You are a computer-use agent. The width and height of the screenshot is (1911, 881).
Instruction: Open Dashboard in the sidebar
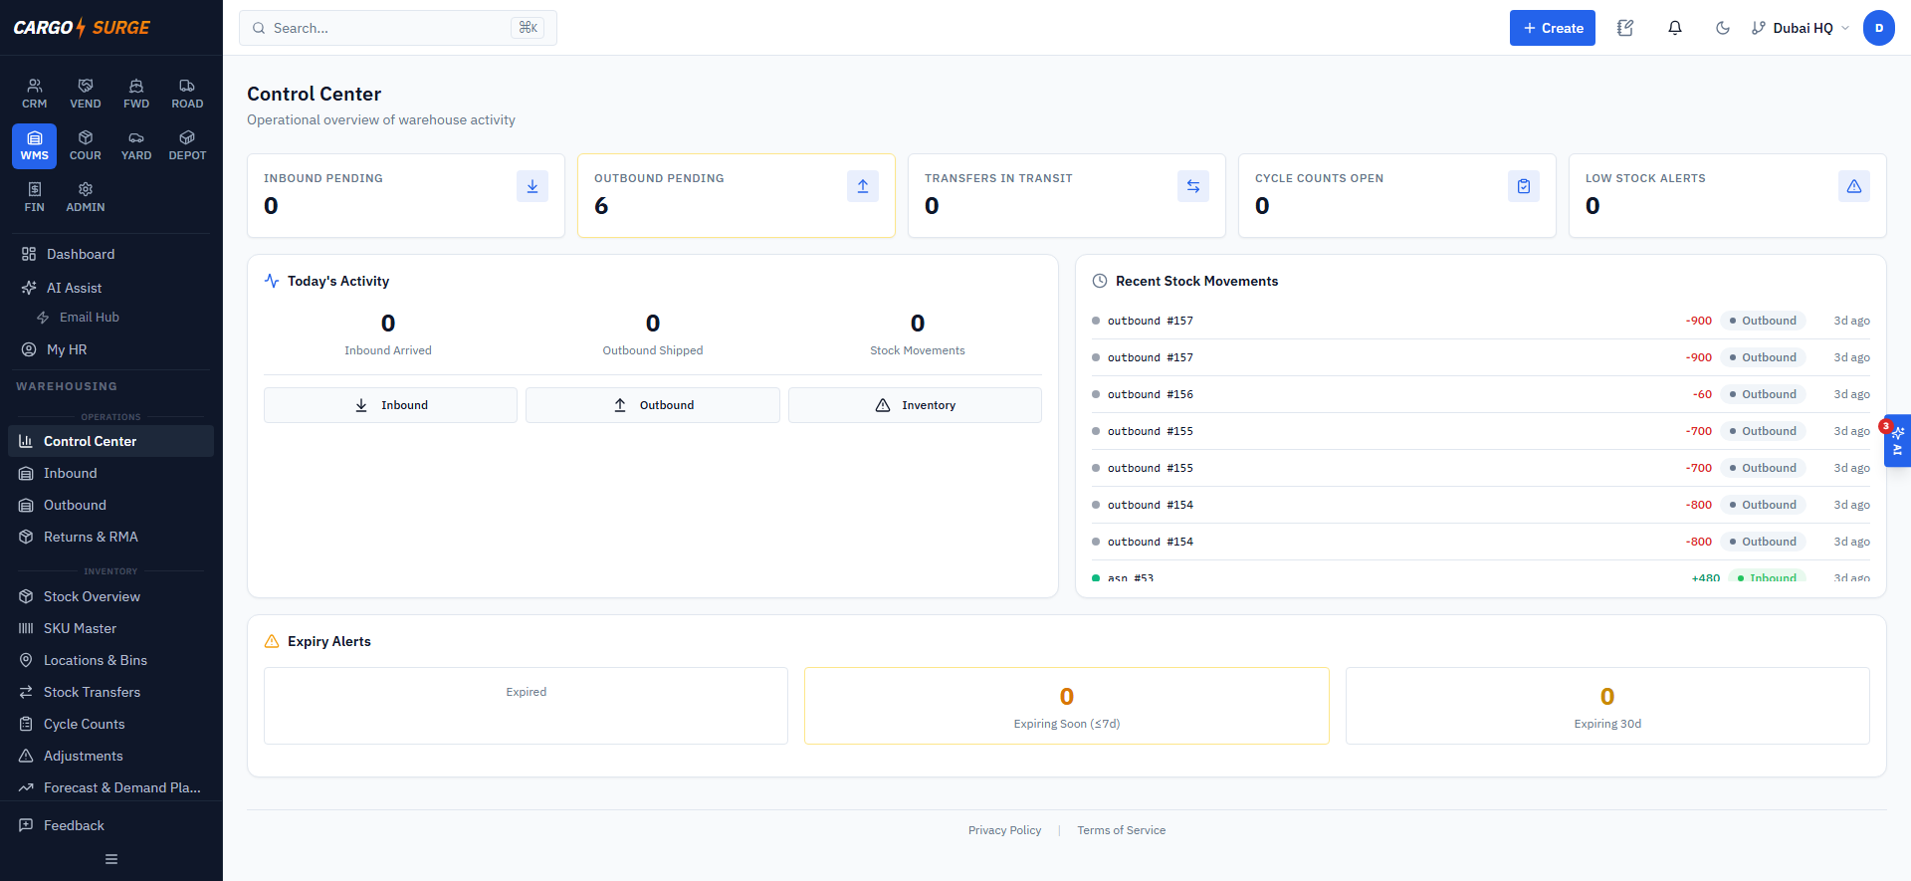[x=111, y=254]
